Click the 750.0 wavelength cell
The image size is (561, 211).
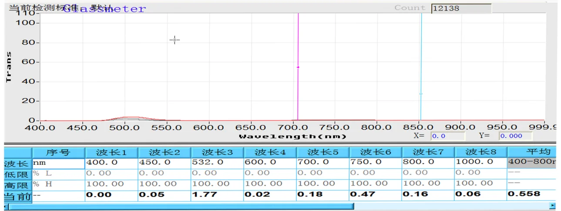376,164
